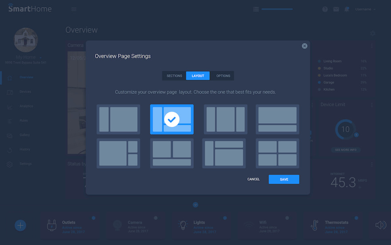
Task: Close the Overview Page Settings dialog
Action: [x=304, y=46]
